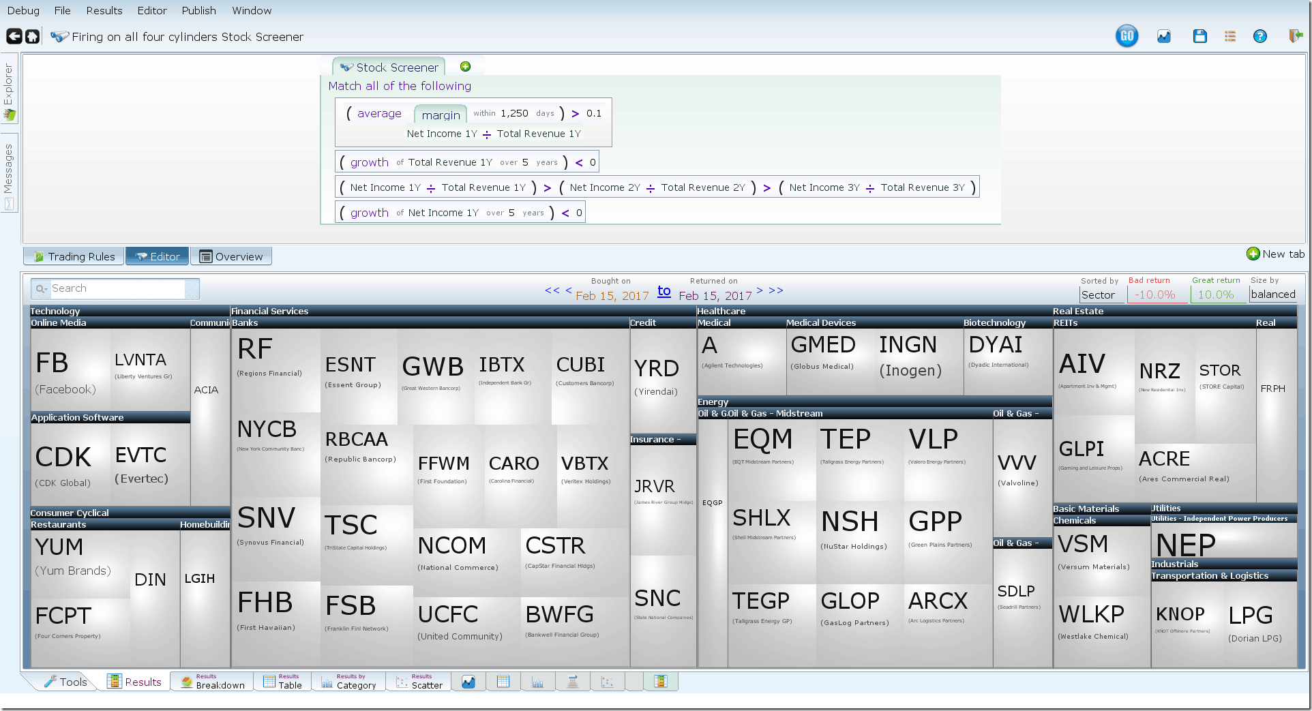
Task: Click the 'average' function in first rule
Action: (379, 113)
